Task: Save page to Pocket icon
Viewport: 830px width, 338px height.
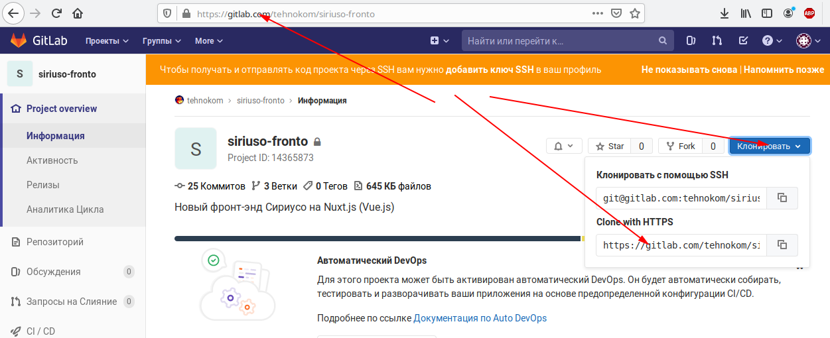Action: coord(616,13)
